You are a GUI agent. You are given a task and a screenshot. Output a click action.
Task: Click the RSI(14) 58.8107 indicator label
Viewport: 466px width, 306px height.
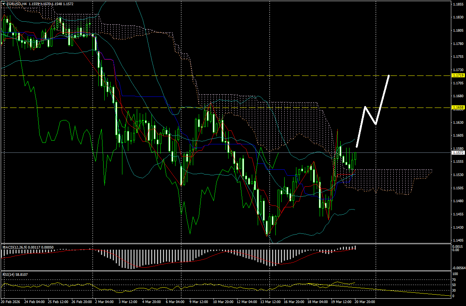click(15, 274)
